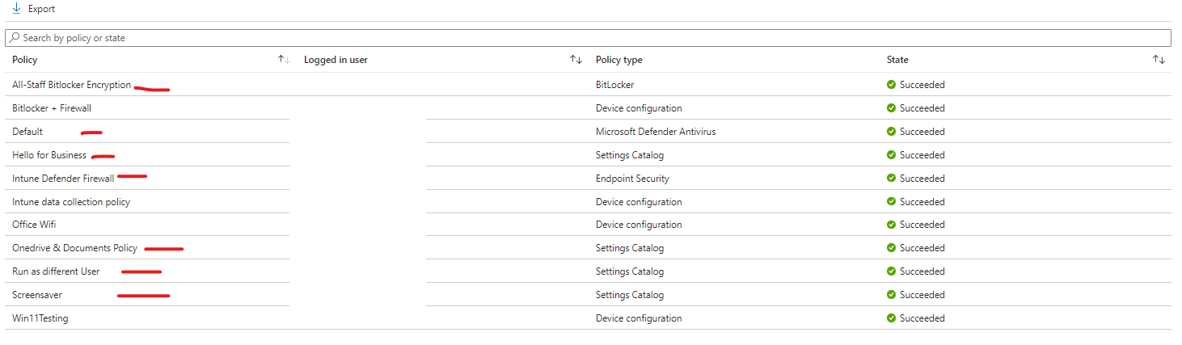Click success icon on Win11Testing row
The image size is (1182, 345).
point(891,318)
